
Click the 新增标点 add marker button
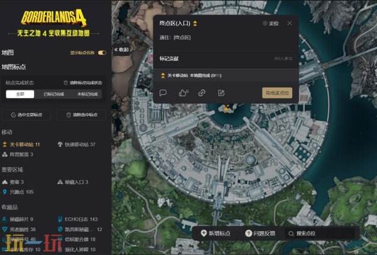pos(216,234)
